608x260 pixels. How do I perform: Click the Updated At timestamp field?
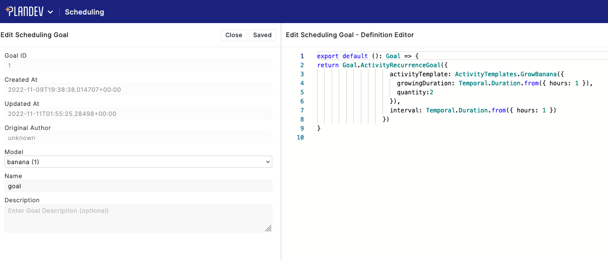(x=138, y=113)
